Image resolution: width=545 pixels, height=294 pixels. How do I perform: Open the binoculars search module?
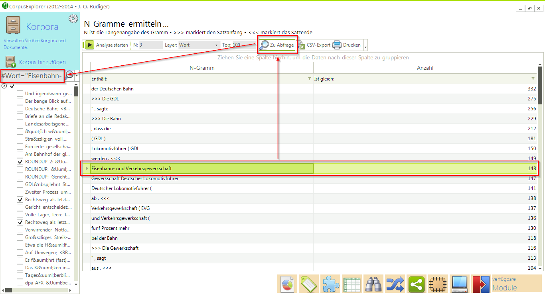[x=373, y=284]
